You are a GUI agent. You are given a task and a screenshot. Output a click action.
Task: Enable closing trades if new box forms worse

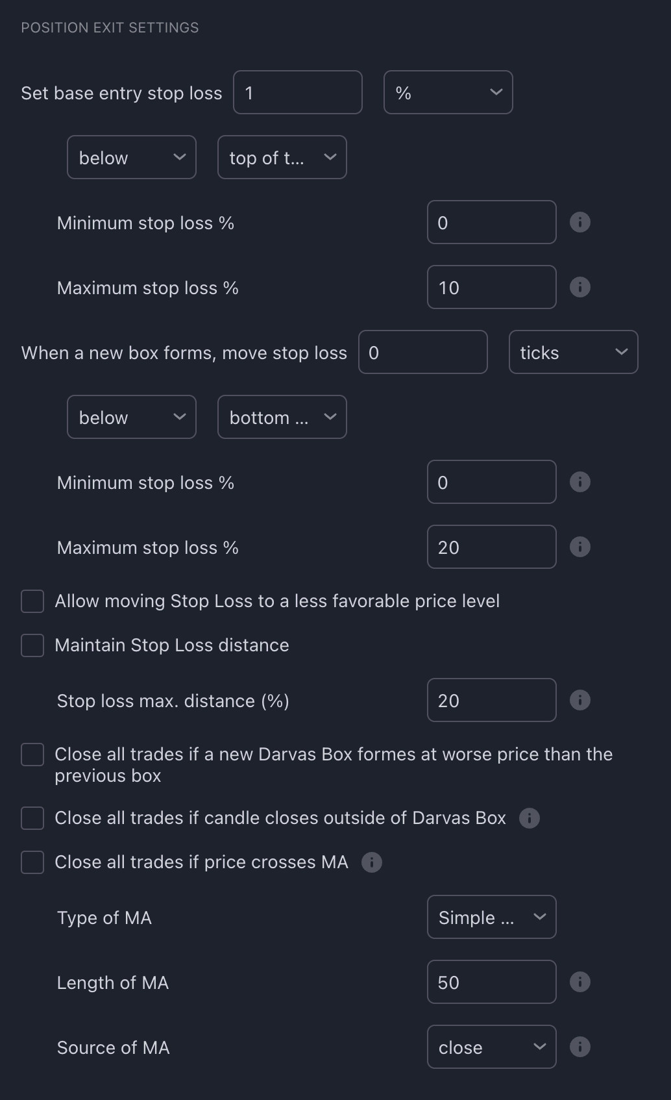coord(32,754)
